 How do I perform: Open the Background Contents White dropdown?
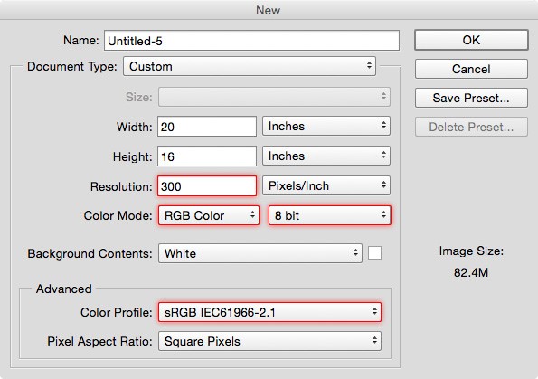[x=260, y=253]
